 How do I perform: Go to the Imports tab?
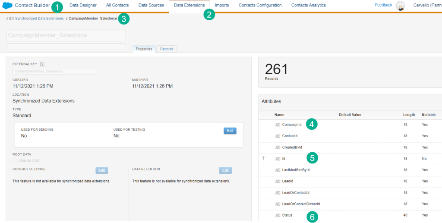tap(222, 5)
